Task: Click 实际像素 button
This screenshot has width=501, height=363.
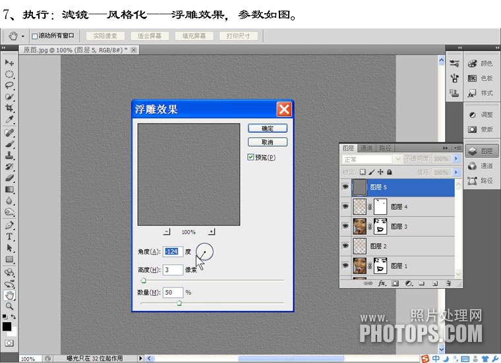Action: [x=105, y=36]
